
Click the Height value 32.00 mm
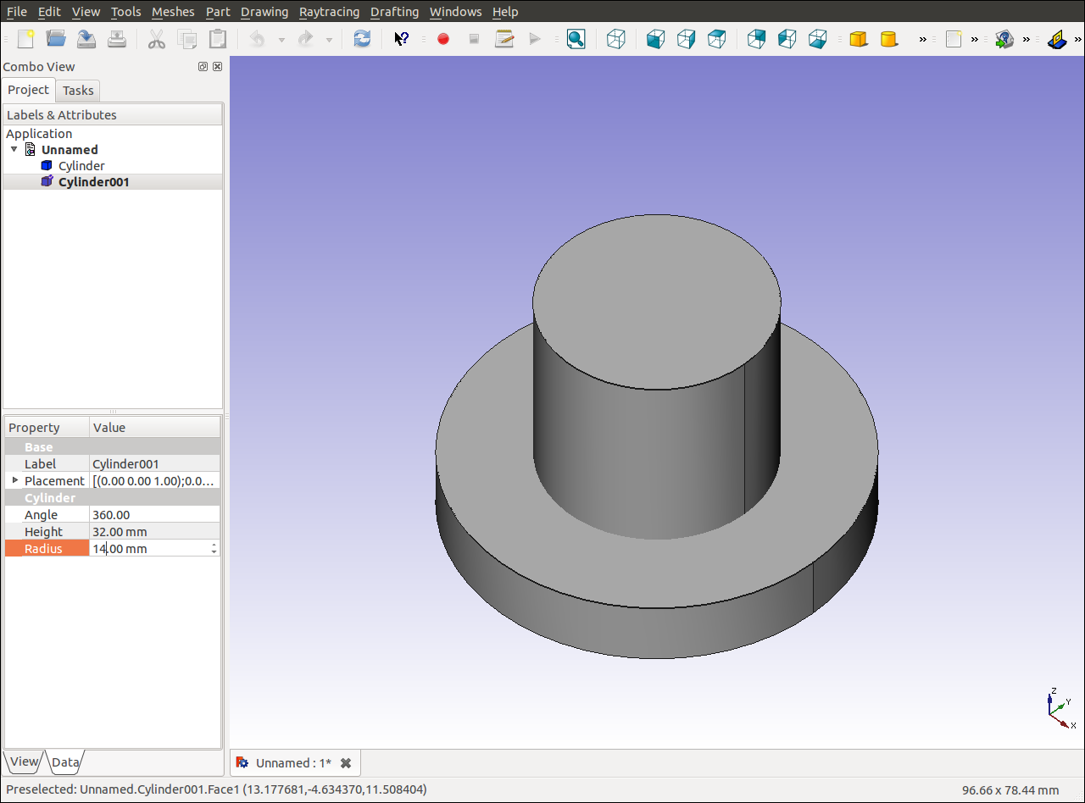[x=155, y=532]
